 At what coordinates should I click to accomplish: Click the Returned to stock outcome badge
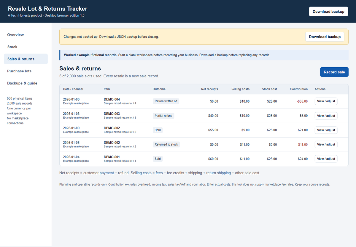pyautogui.click(x=166, y=144)
